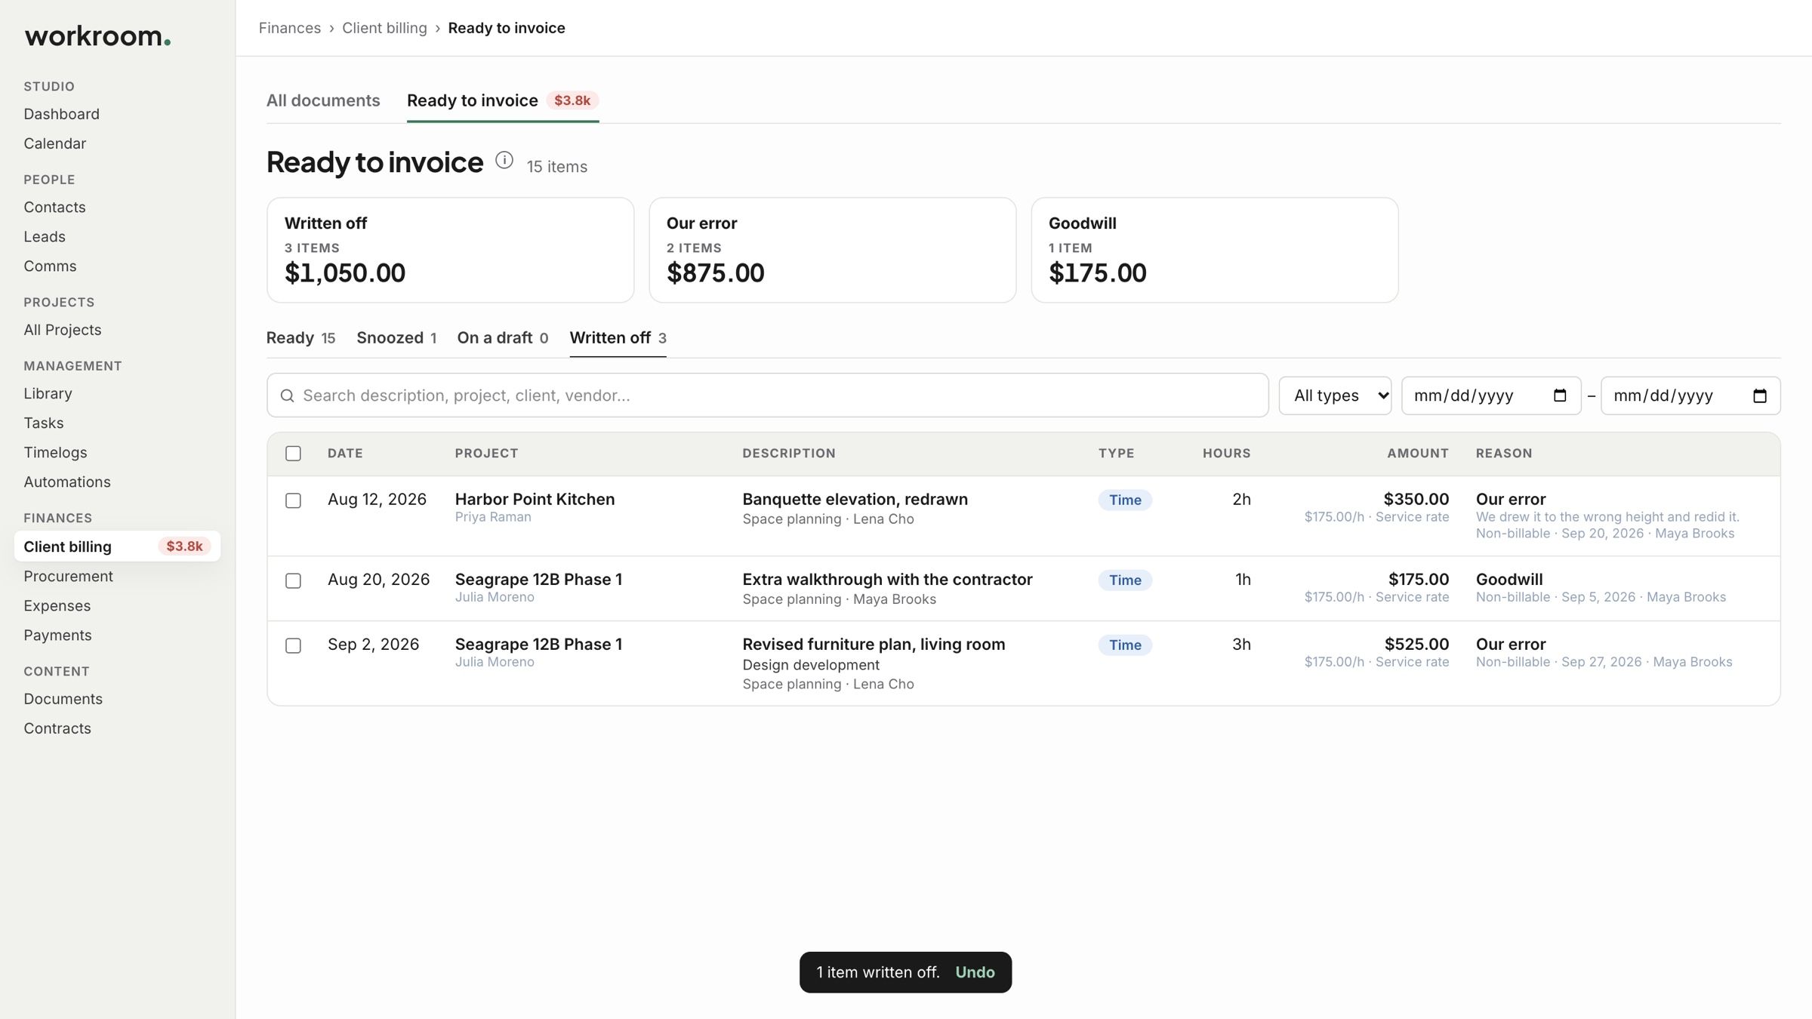Open the Snoozed sub-tab
This screenshot has width=1812, height=1019.
[x=396, y=337]
